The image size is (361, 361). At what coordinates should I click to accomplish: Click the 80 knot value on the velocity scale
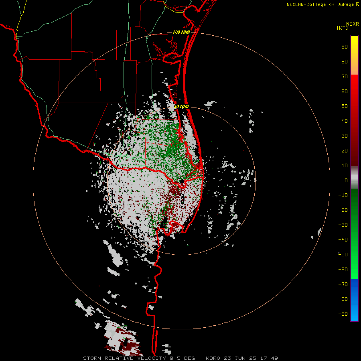point(345,62)
